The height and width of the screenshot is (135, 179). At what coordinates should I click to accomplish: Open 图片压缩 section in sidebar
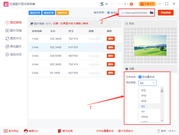16,31
